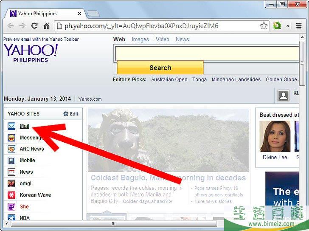Click the Yahoo.com link beside the date

coord(90,99)
